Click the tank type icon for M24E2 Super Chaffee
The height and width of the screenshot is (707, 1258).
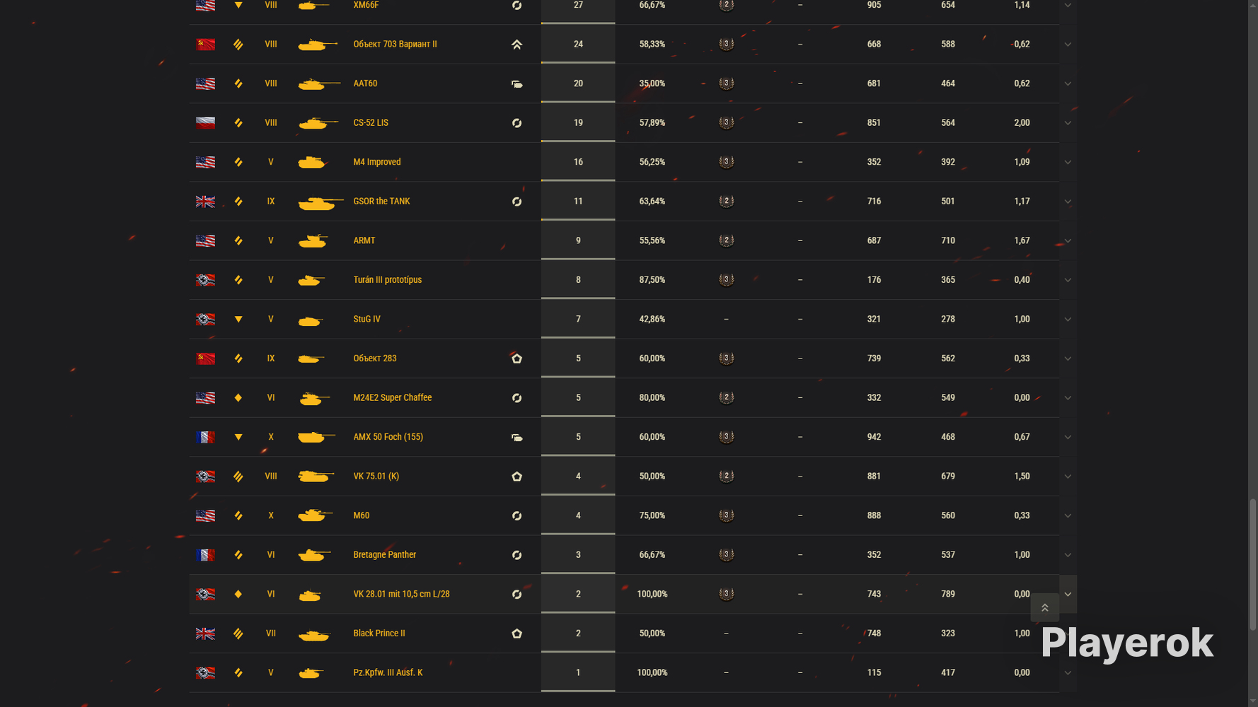pyautogui.click(x=238, y=398)
